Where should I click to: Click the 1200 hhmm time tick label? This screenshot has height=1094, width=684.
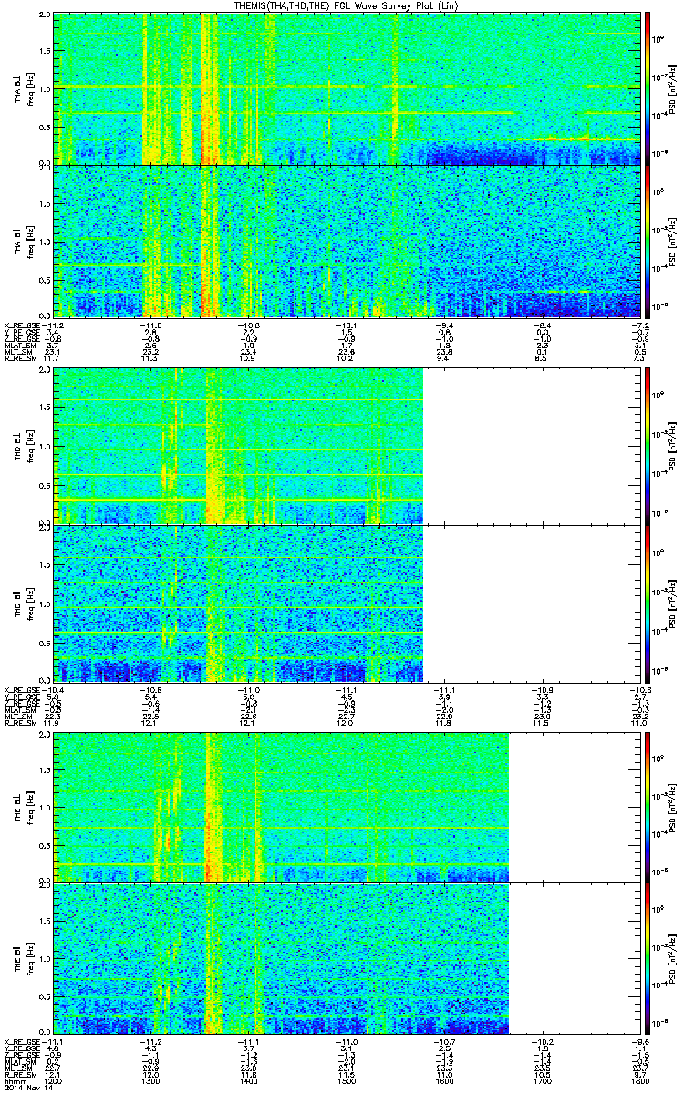pyautogui.click(x=54, y=1081)
